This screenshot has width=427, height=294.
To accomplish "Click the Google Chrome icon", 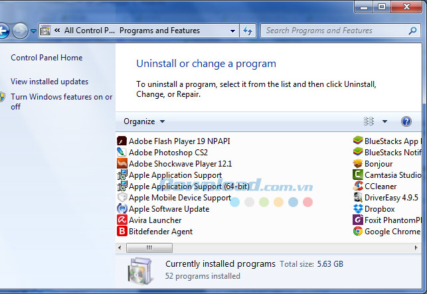I will click(x=358, y=232).
